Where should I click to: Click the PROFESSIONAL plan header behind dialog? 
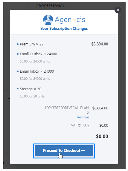[51, 6]
